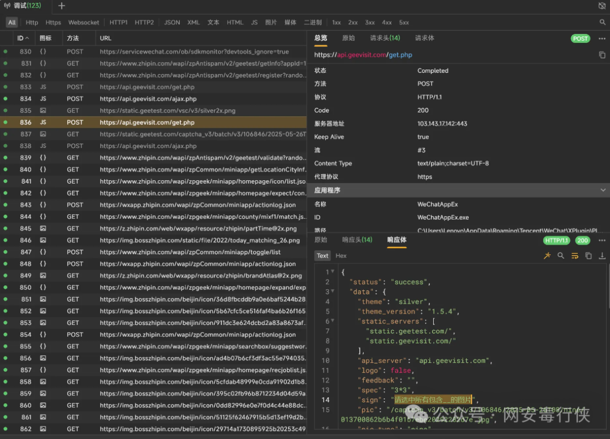Screen dimensions: 610x439
Task: Open the 请求头(14) tab
Action: (385, 38)
